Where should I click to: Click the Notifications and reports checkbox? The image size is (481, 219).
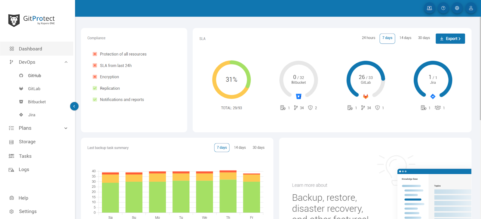[95, 100]
